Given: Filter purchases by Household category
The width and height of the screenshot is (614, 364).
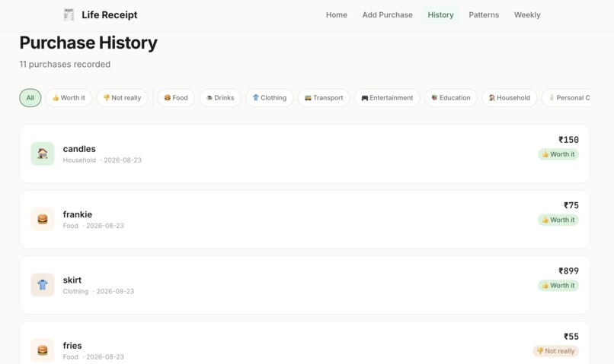Looking at the screenshot, I should (x=509, y=97).
